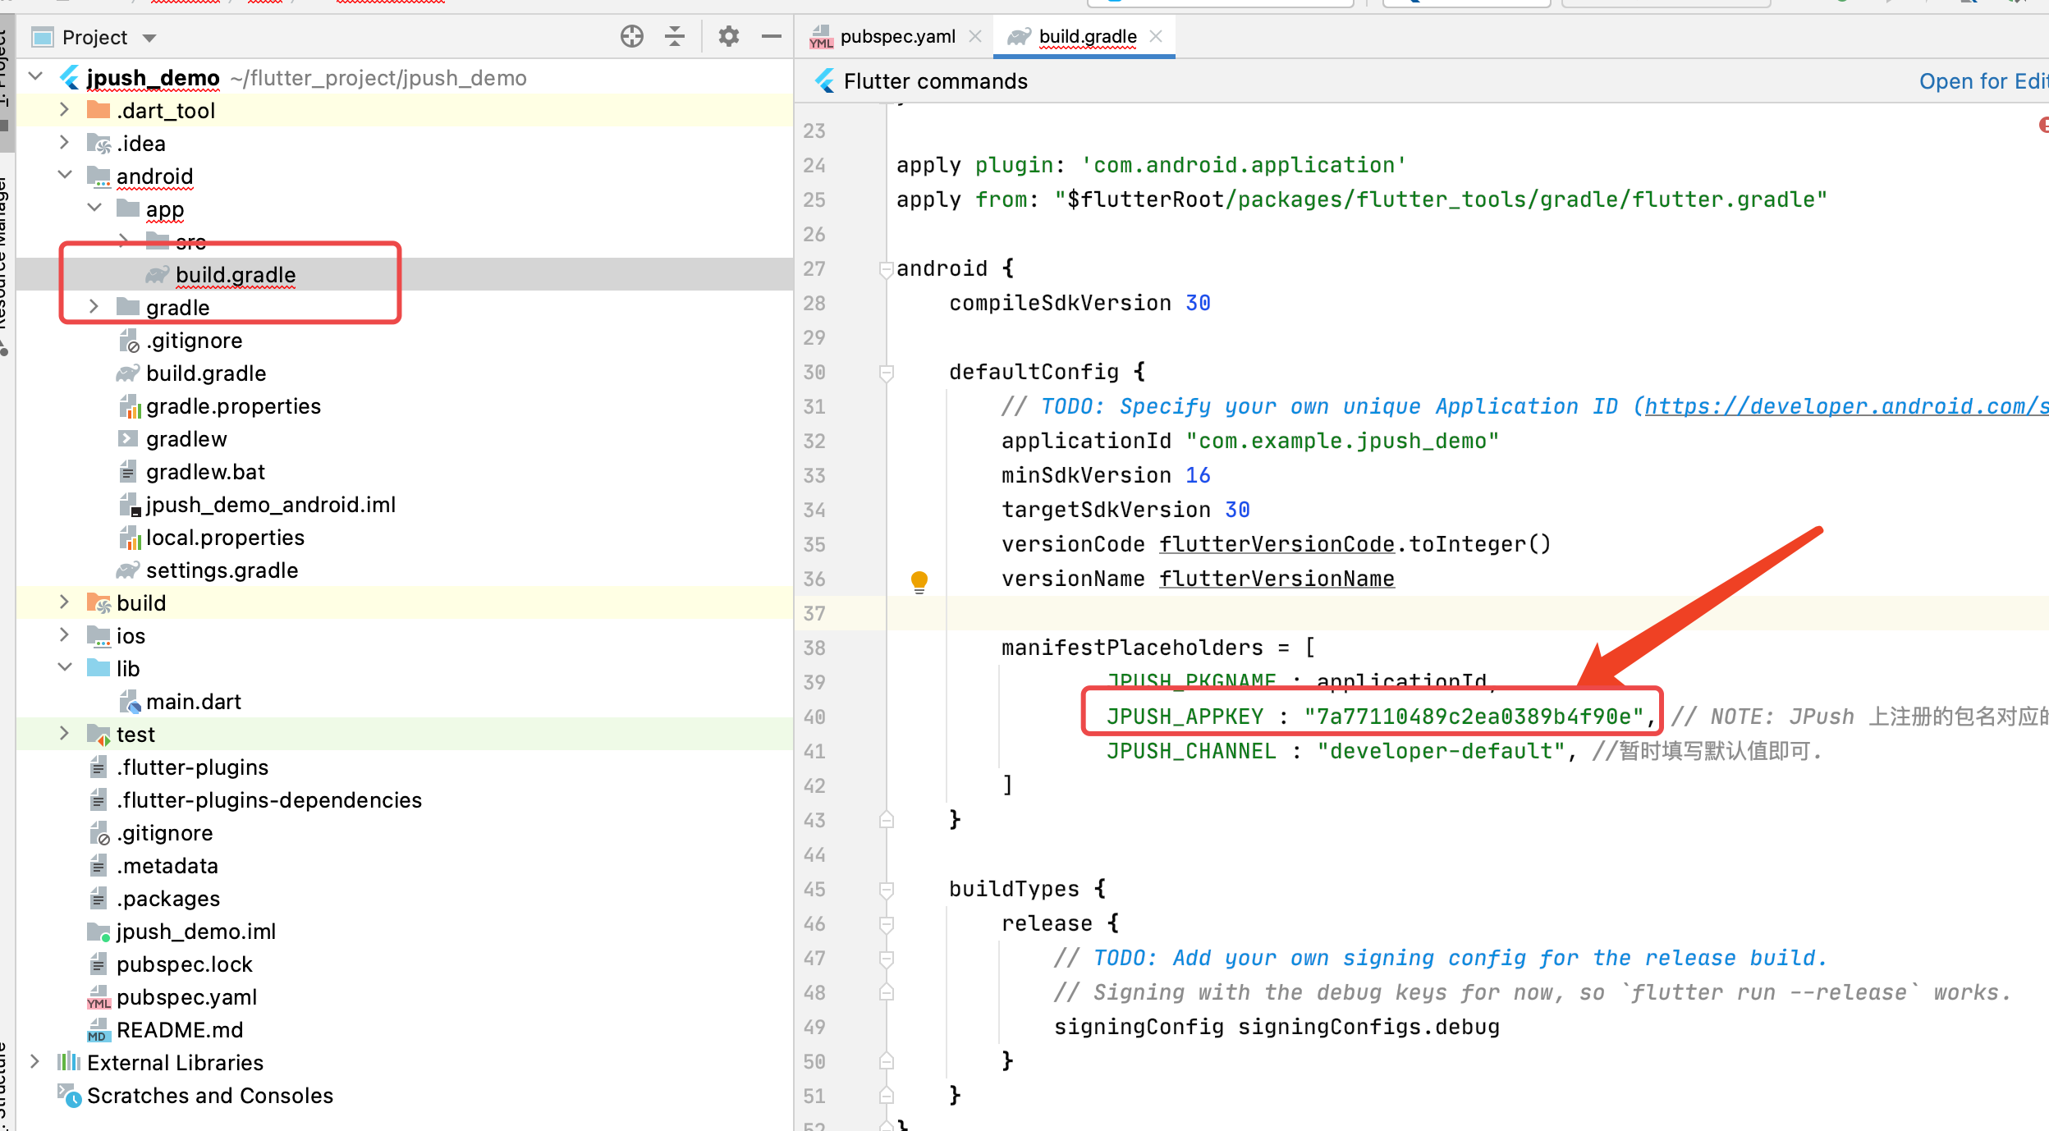The image size is (2049, 1131).
Task: Click the locate/scroll-from-source target icon
Action: pyautogui.click(x=631, y=36)
